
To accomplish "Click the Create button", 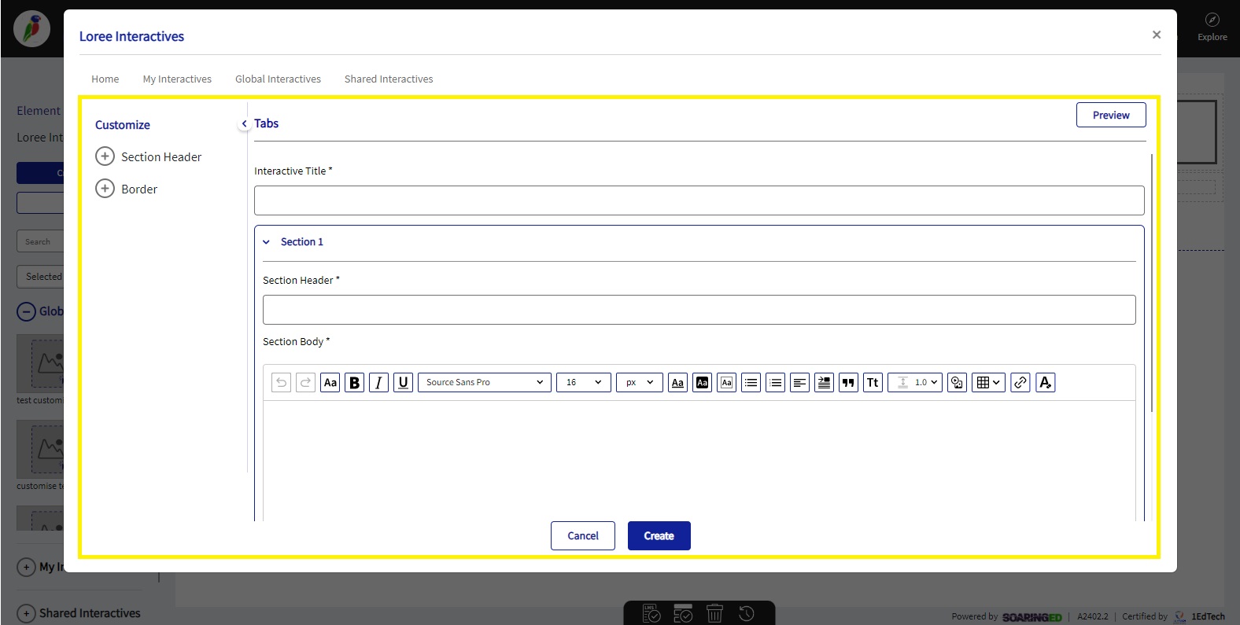I will (659, 535).
